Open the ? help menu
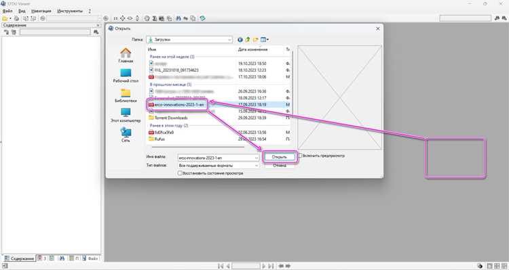Viewport: 509px width, 270px height. pyautogui.click(x=90, y=11)
